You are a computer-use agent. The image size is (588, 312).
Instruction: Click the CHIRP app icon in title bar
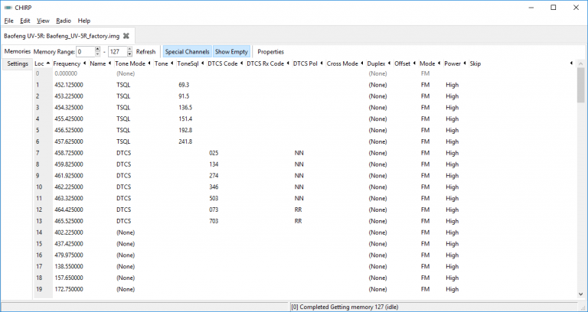tap(8, 7)
